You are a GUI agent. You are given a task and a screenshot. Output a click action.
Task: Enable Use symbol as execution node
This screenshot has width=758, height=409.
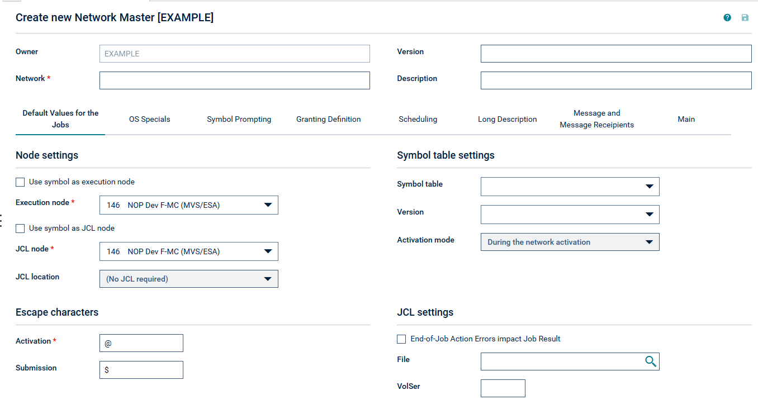pos(21,182)
